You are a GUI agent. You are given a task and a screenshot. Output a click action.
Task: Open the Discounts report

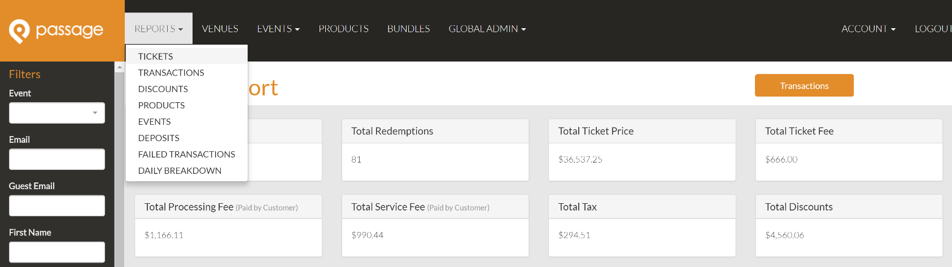pyautogui.click(x=186, y=89)
